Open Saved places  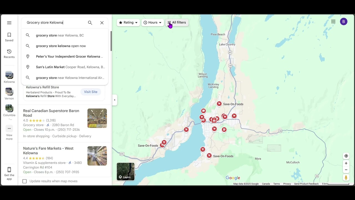pyautogui.click(x=9, y=37)
